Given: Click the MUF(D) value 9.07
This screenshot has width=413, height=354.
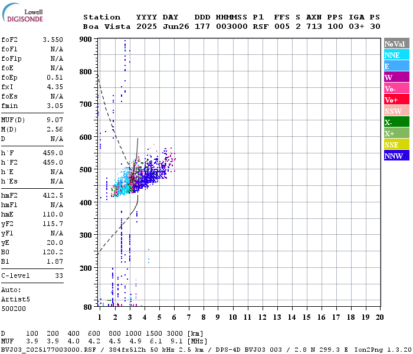Looking at the screenshot, I should (55, 120).
